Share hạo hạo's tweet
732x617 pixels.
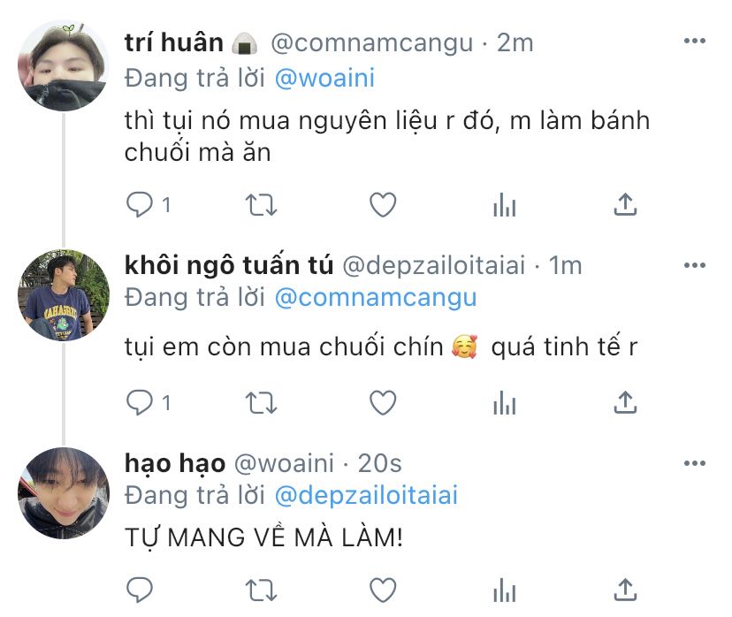[x=625, y=590]
